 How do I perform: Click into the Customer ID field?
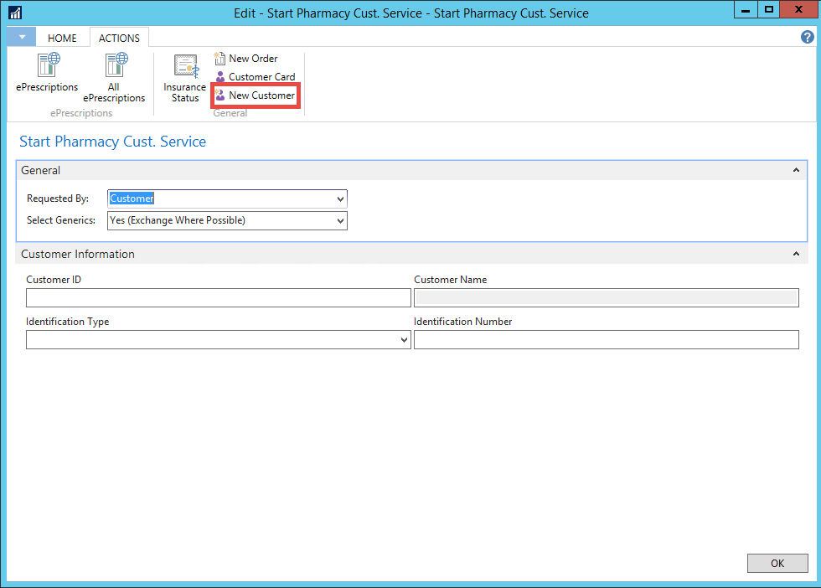pyautogui.click(x=218, y=298)
